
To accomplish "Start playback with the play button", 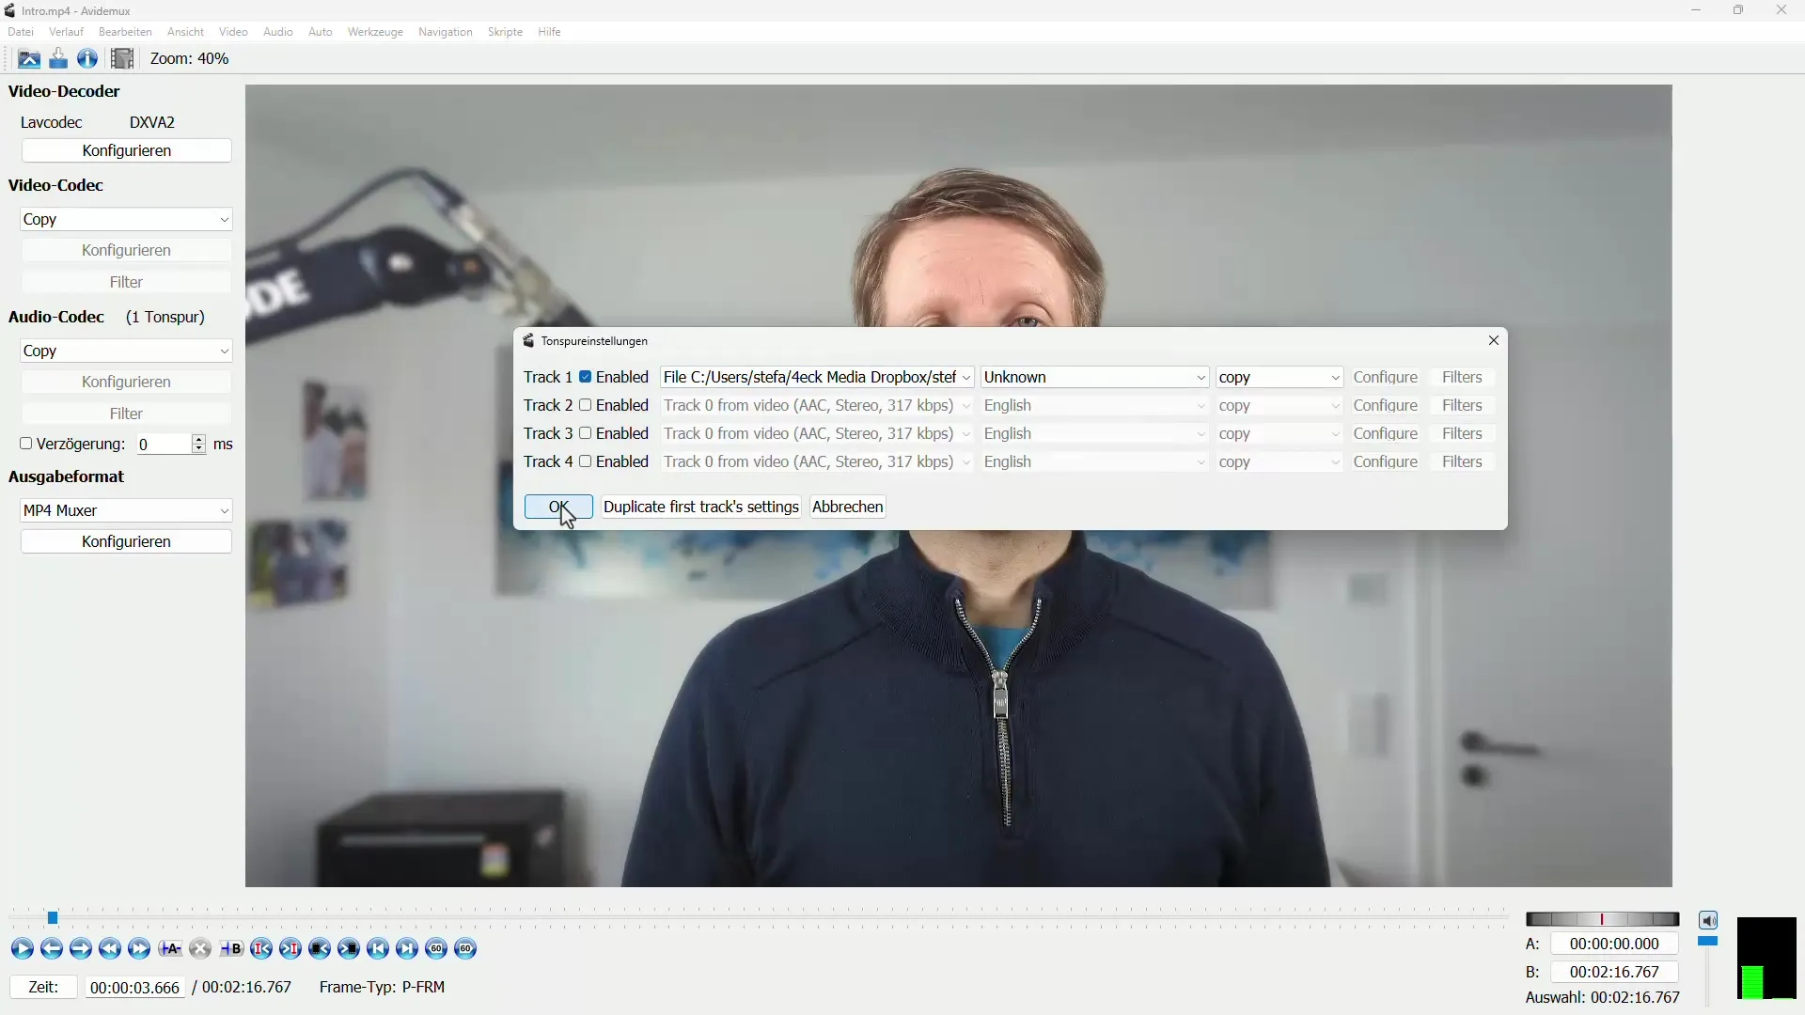I will pos(23,949).
